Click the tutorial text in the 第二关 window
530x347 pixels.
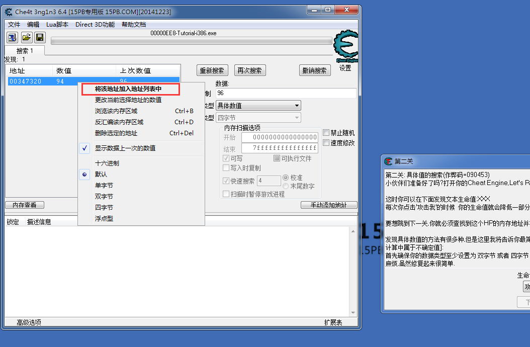(x=457, y=219)
